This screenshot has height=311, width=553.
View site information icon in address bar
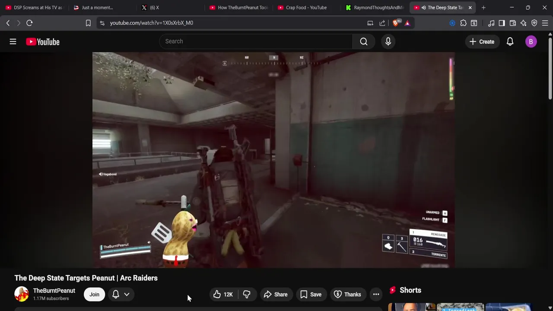[x=102, y=23]
